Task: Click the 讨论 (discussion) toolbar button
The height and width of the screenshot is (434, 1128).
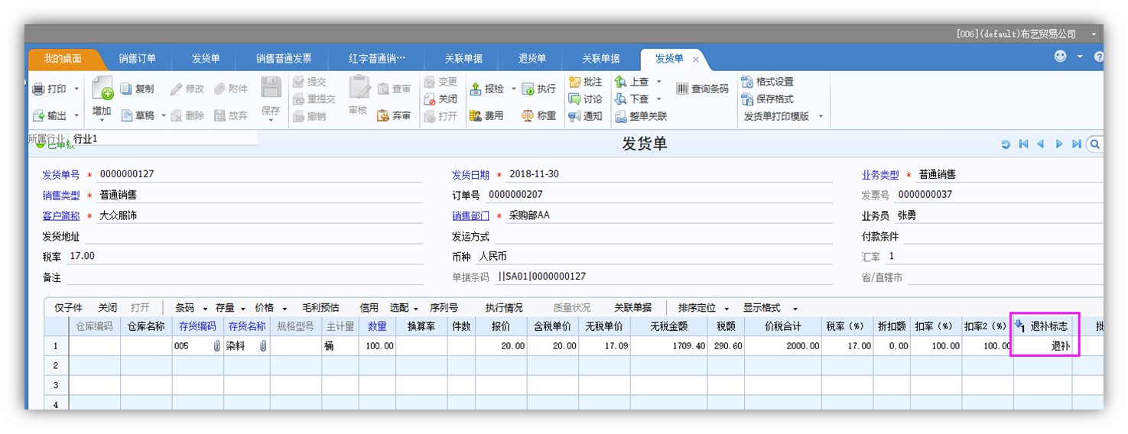Action: click(x=585, y=99)
